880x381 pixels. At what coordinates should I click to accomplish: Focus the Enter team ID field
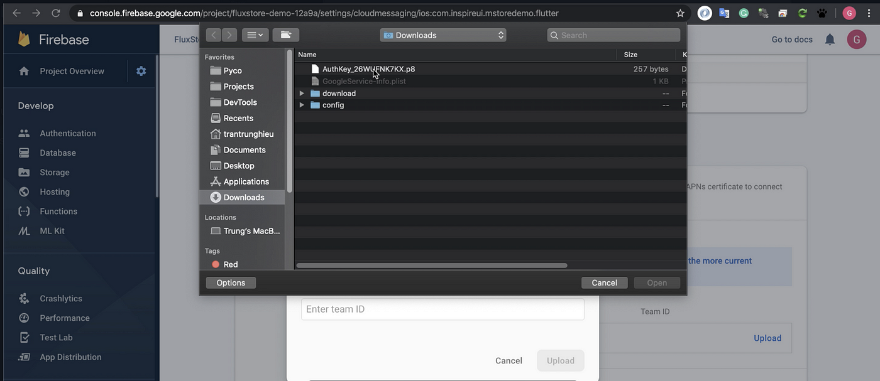coord(443,309)
